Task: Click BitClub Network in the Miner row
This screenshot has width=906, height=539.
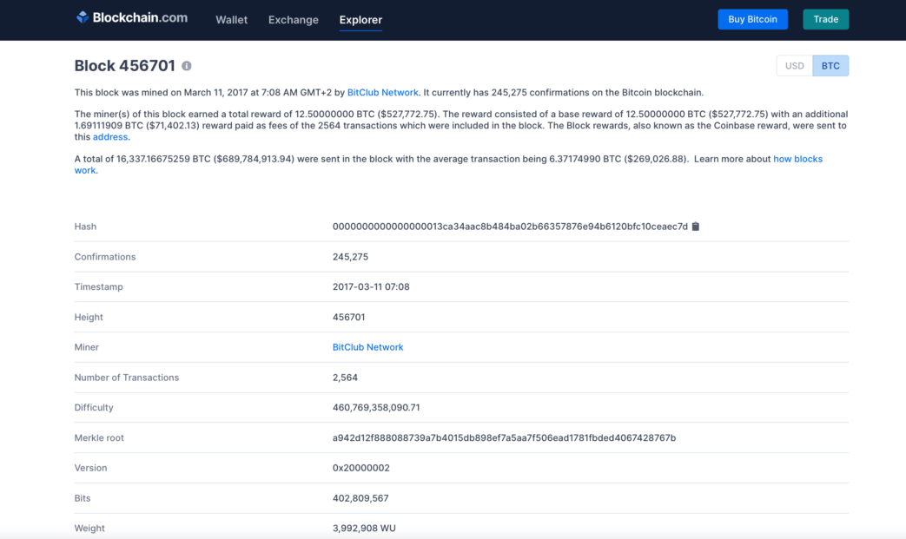Action: [x=367, y=347]
